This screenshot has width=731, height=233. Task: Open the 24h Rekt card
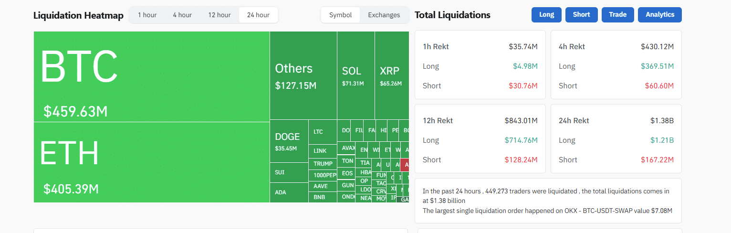[616, 138]
